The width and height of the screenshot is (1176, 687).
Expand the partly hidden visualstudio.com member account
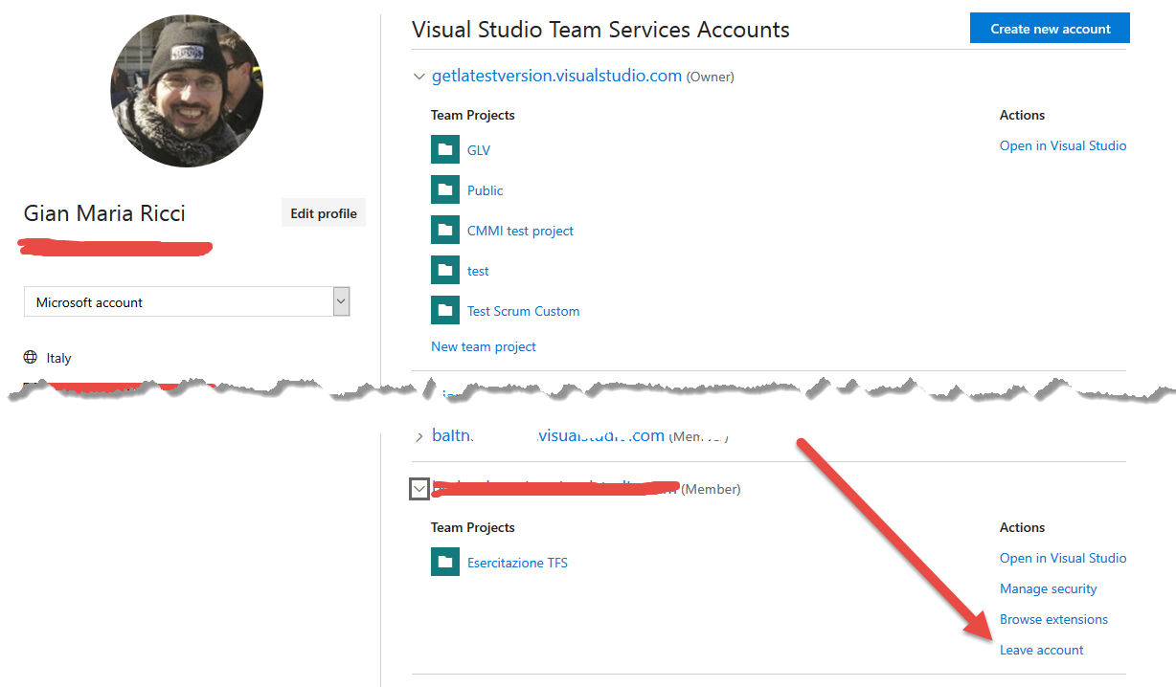coord(418,437)
